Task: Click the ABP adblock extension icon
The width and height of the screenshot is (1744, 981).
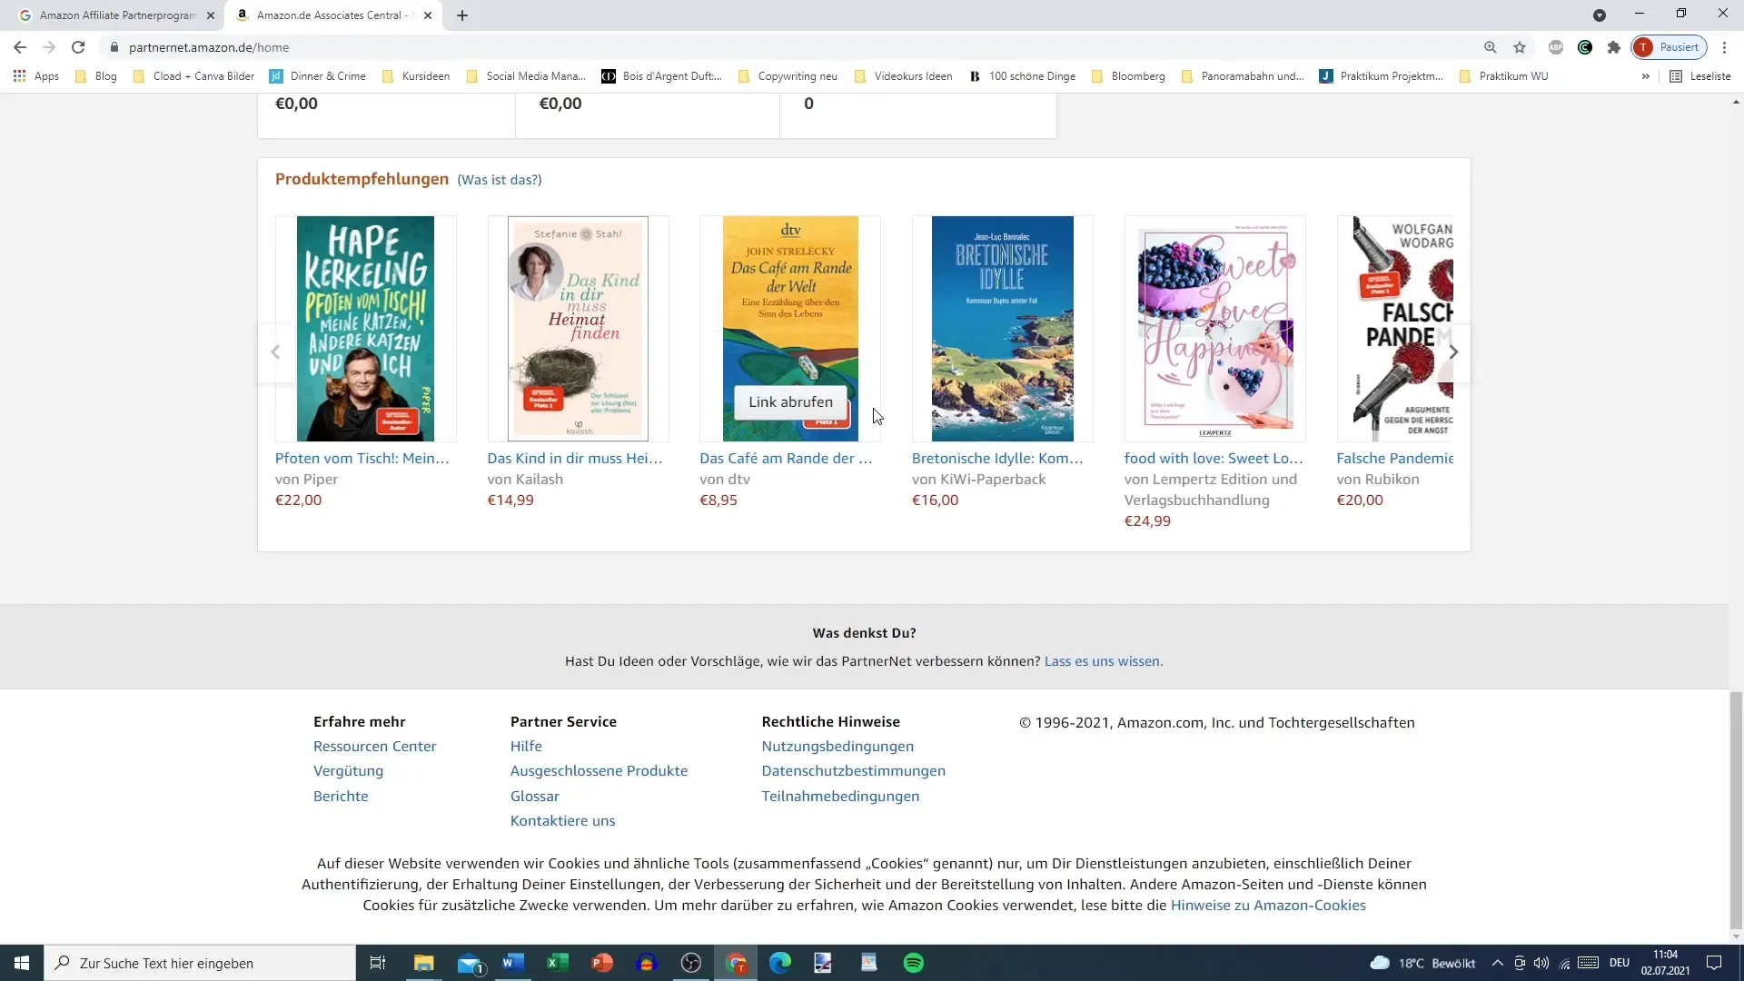Action: point(1556,47)
